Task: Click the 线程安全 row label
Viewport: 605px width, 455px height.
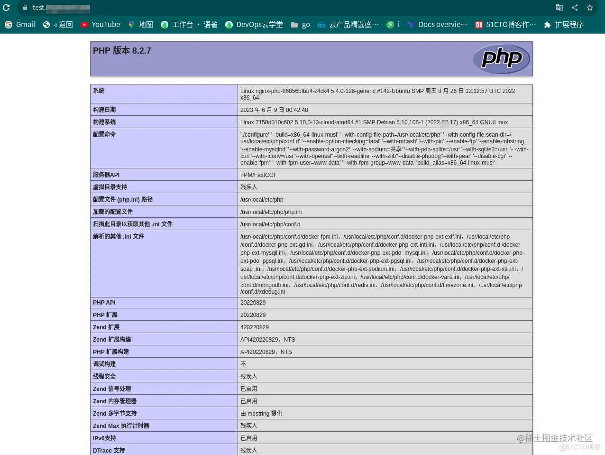Action: (x=104, y=377)
